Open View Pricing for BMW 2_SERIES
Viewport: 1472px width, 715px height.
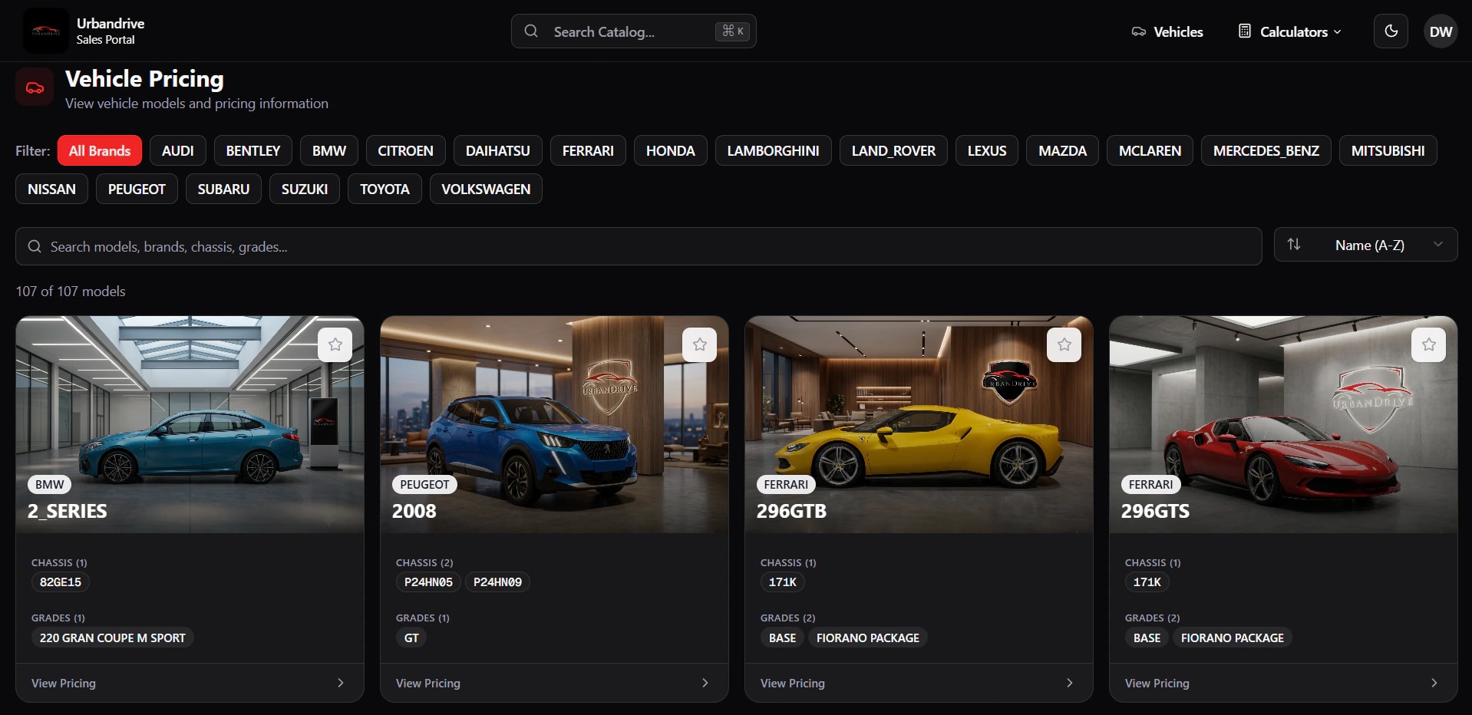coord(190,683)
